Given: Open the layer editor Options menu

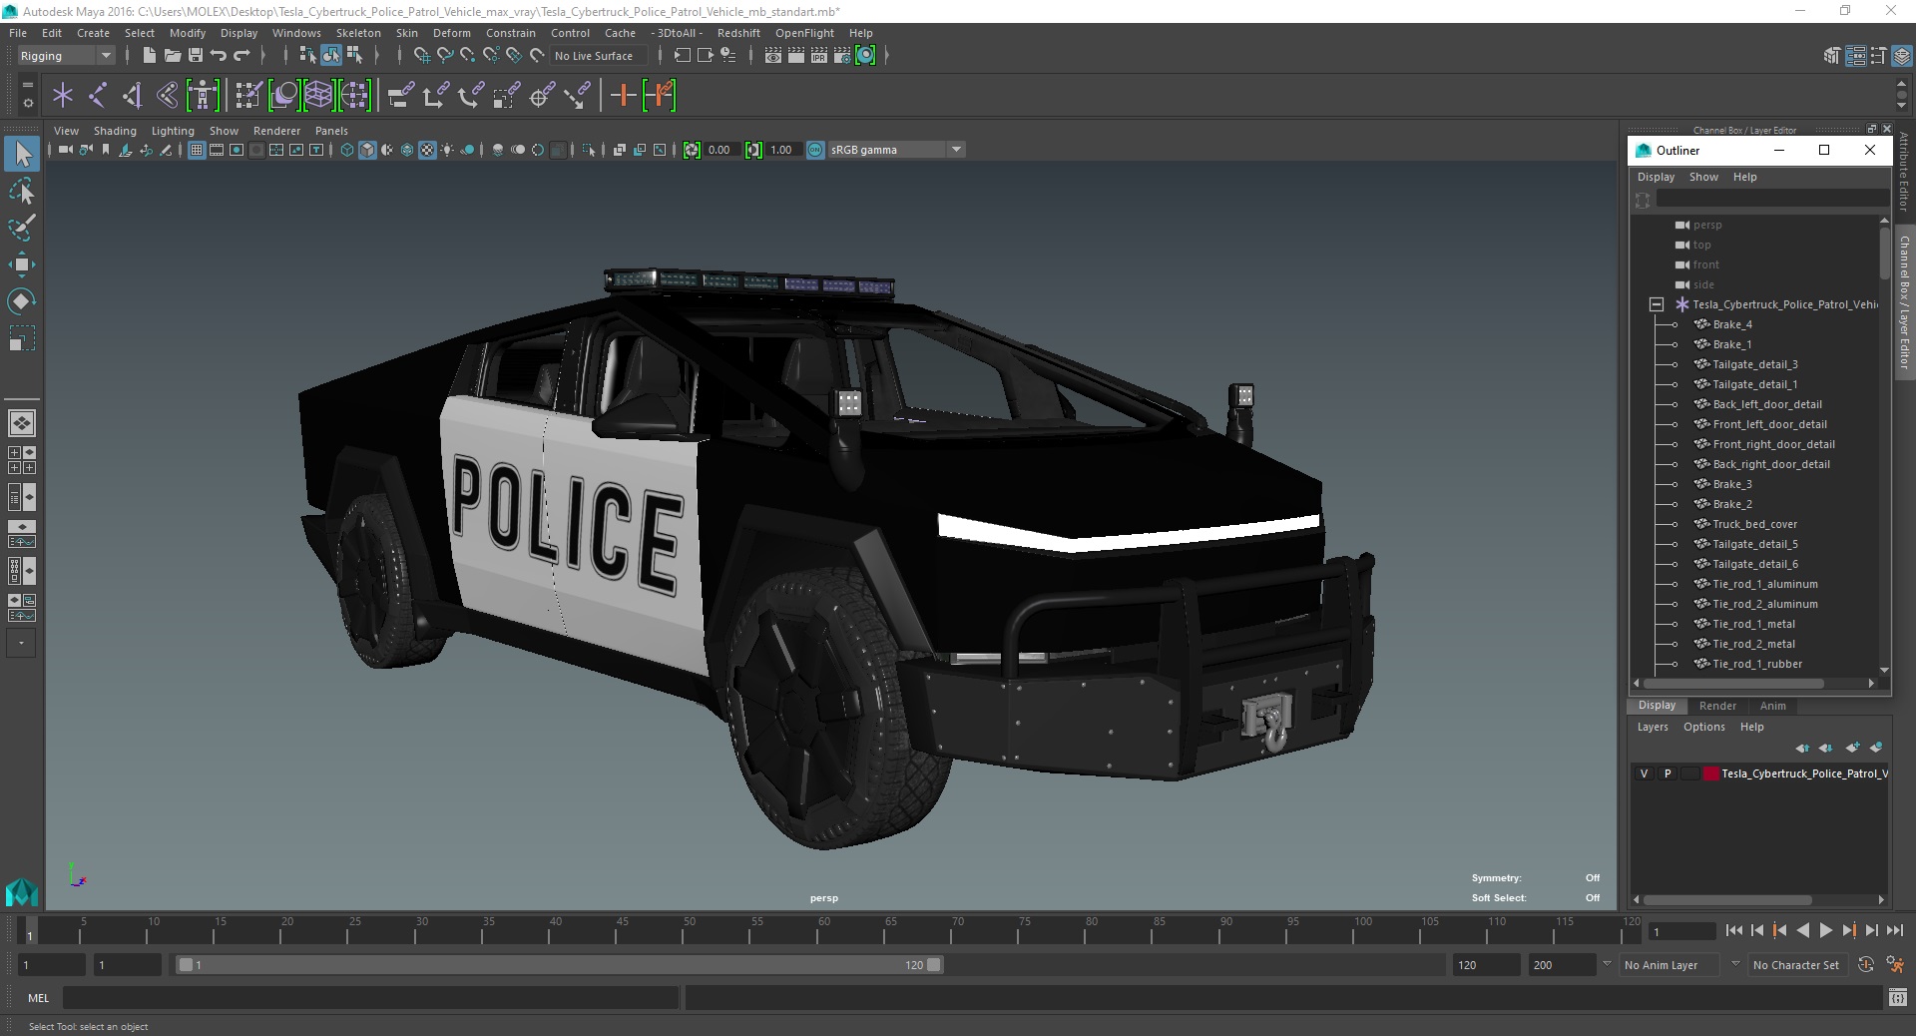Looking at the screenshot, I should [1703, 727].
